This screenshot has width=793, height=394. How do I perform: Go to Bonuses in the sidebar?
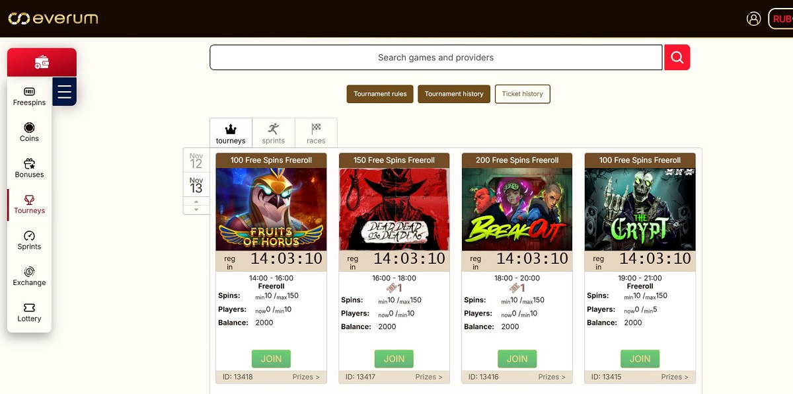point(29,169)
